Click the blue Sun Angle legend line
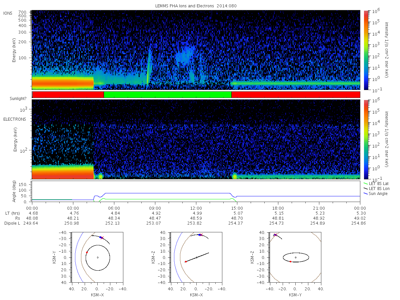Screen dimensions: 400x300 366,194
